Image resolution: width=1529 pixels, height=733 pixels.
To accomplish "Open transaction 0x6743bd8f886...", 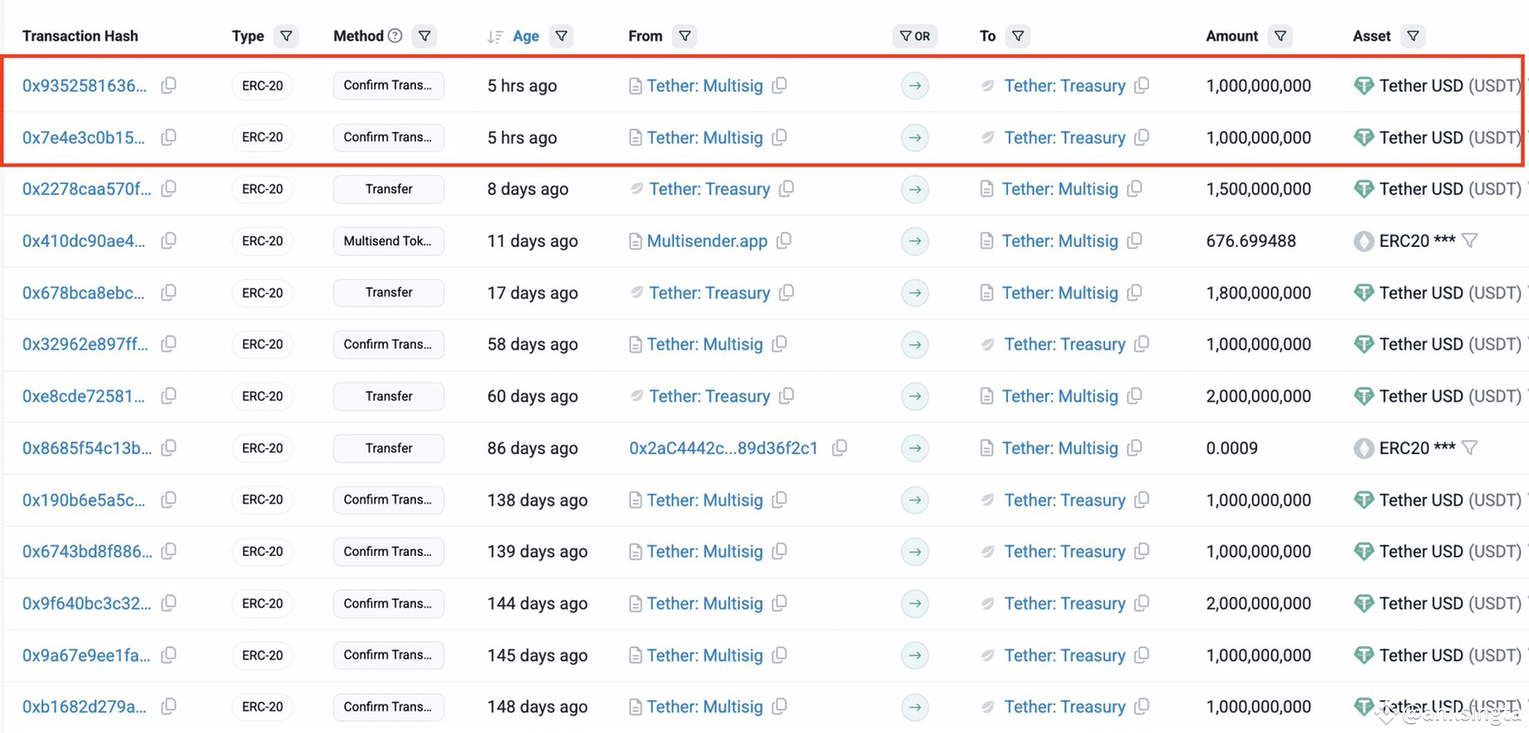I will tap(87, 552).
